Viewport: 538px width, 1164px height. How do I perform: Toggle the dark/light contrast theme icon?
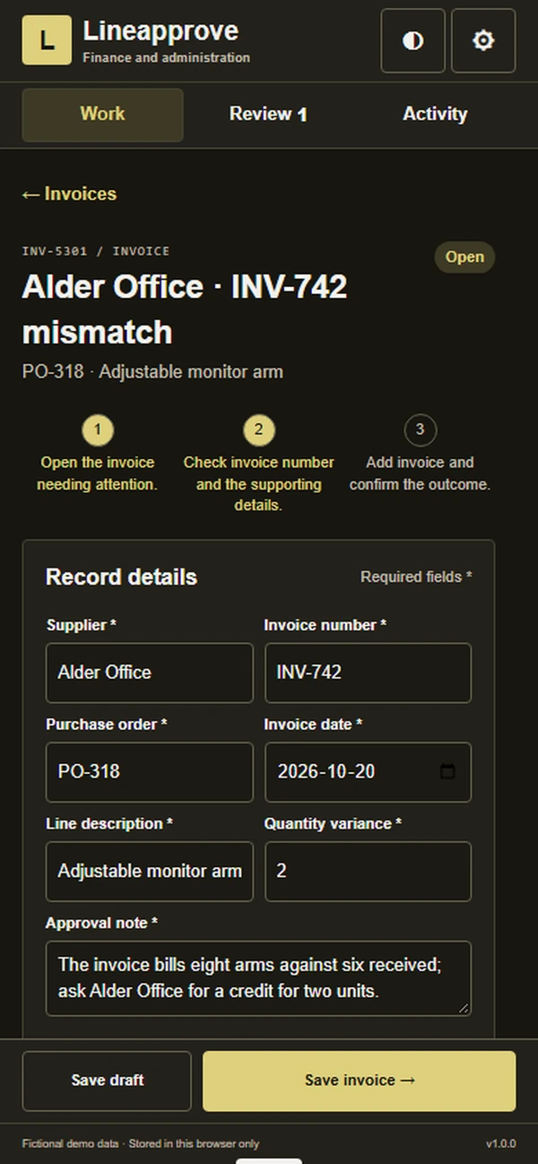pyautogui.click(x=412, y=40)
